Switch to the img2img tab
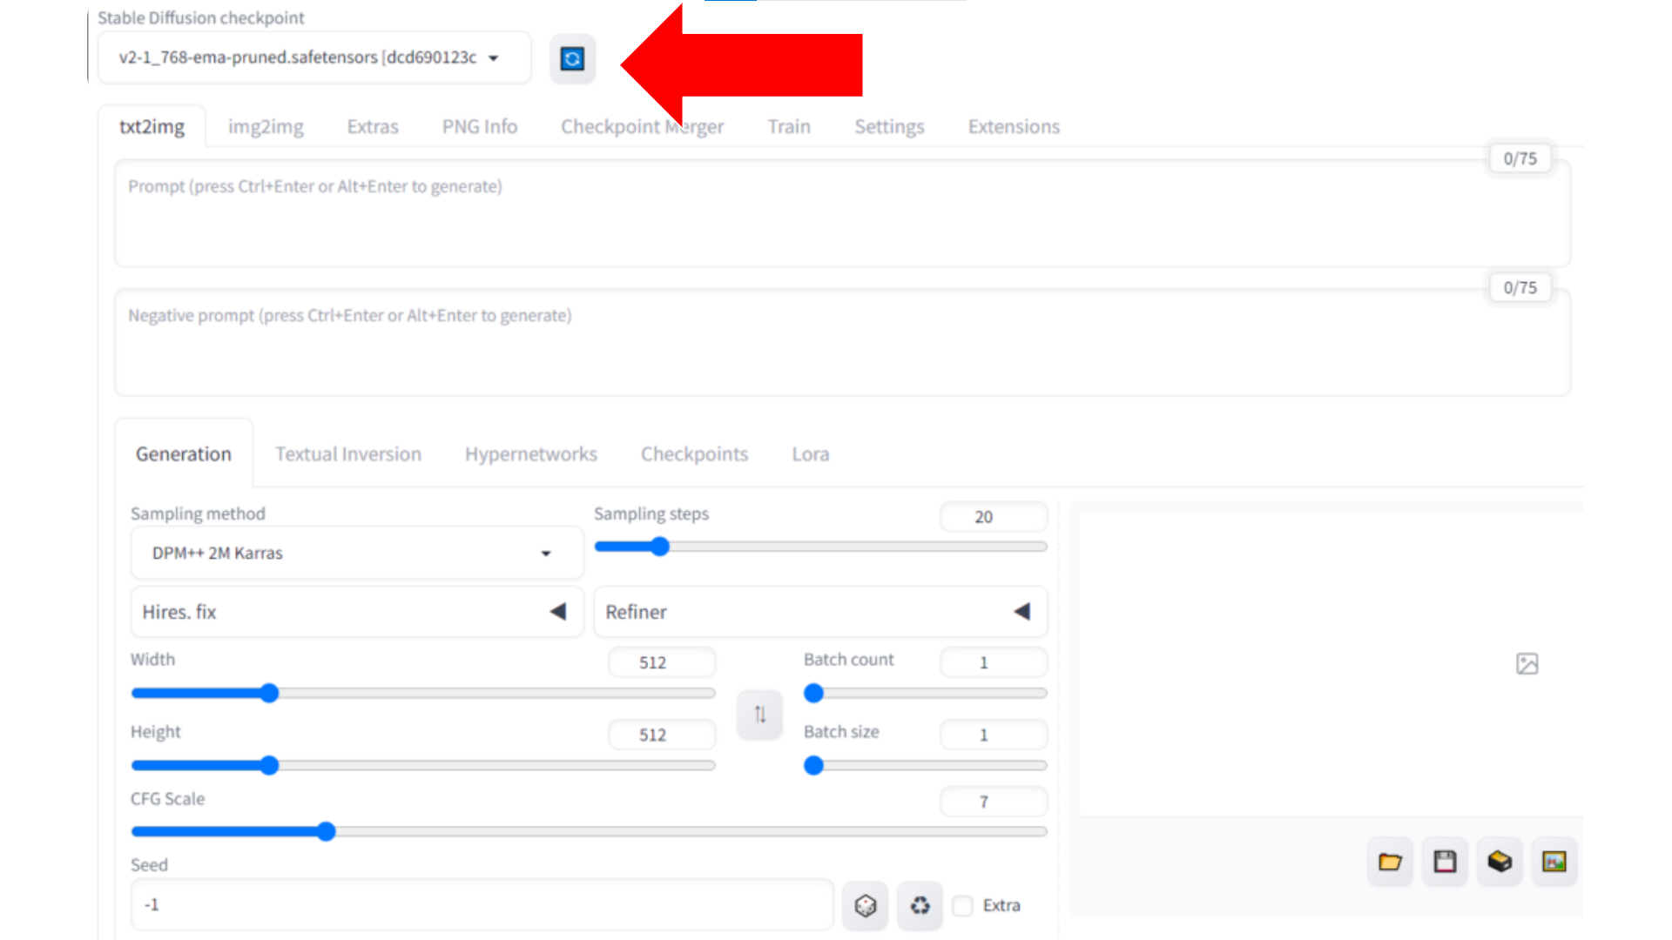 [x=266, y=127]
